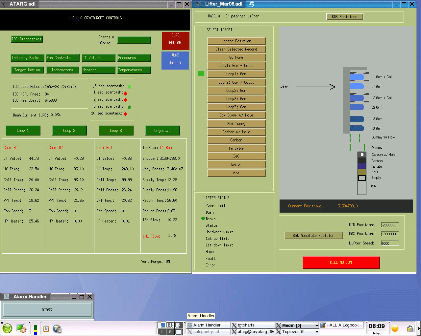Click the 08:09 Tokyo clock
Viewport: 421px width, 336px height.
[x=377, y=328]
